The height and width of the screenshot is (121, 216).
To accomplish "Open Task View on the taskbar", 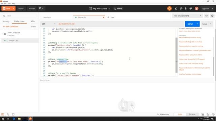I will tap(8, 119).
